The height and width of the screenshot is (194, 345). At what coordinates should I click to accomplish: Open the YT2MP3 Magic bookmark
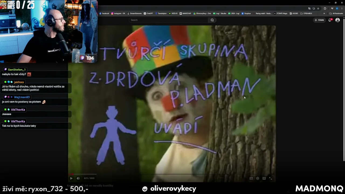[281, 13]
